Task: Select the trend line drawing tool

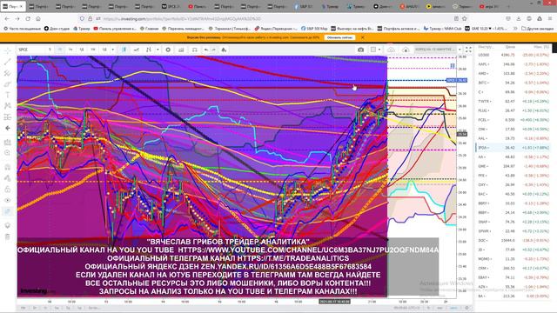Action: tap(8, 62)
